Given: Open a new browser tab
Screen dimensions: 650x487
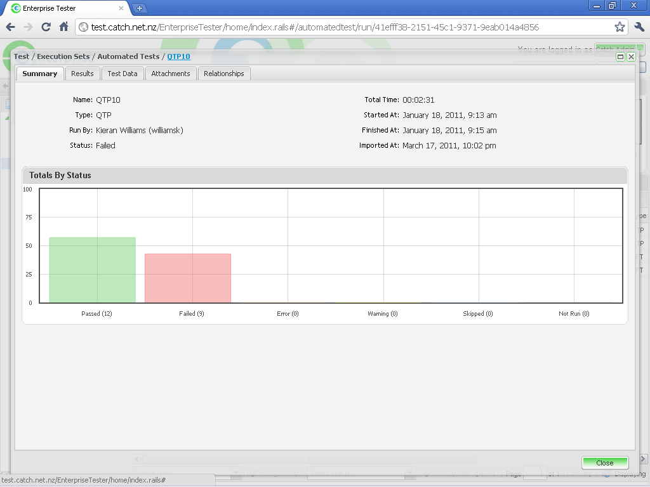Looking at the screenshot, I should coord(140,8).
